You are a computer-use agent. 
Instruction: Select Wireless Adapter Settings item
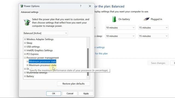point(40,39)
